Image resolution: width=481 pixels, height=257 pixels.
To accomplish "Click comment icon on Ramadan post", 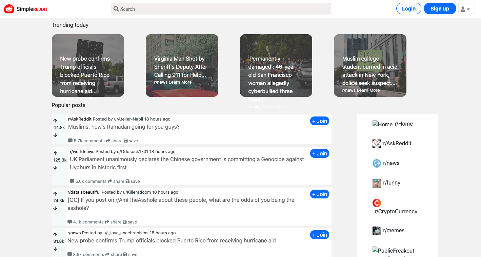I will 71,141.
